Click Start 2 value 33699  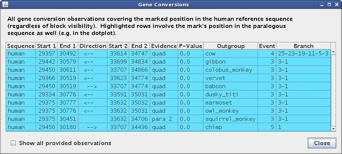[118, 62]
